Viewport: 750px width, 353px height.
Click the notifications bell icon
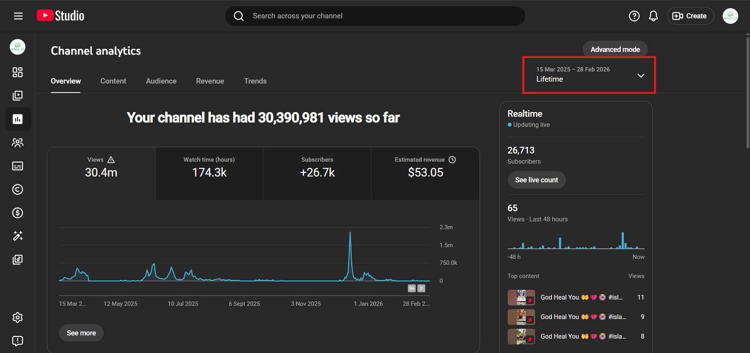pos(653,16)
